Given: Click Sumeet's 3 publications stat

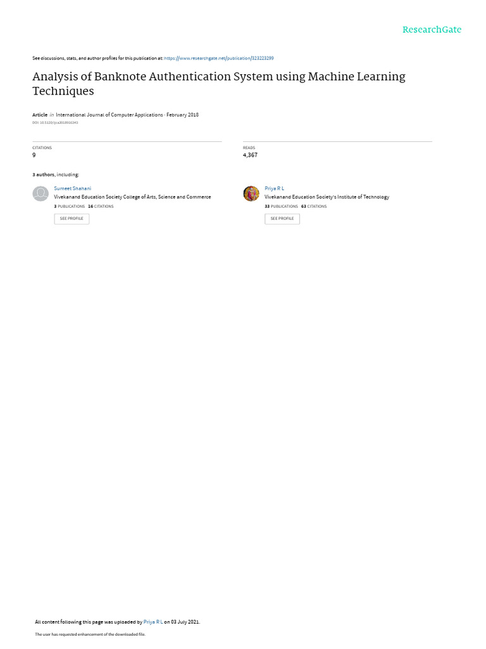Looking at the screenshot, I should tap(70, 206).
